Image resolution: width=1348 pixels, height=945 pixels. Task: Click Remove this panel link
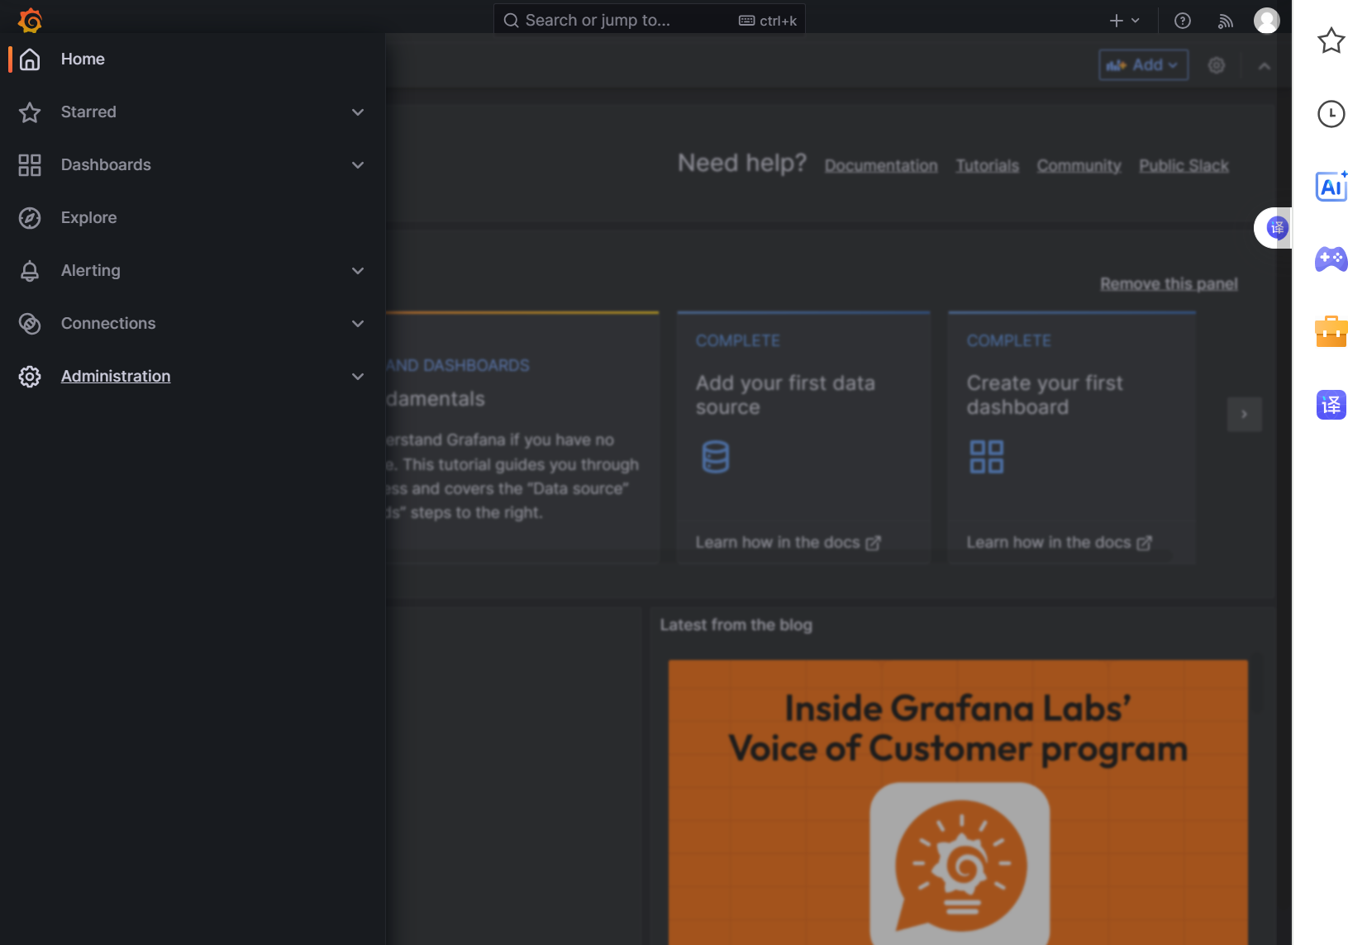[1169, 284]
